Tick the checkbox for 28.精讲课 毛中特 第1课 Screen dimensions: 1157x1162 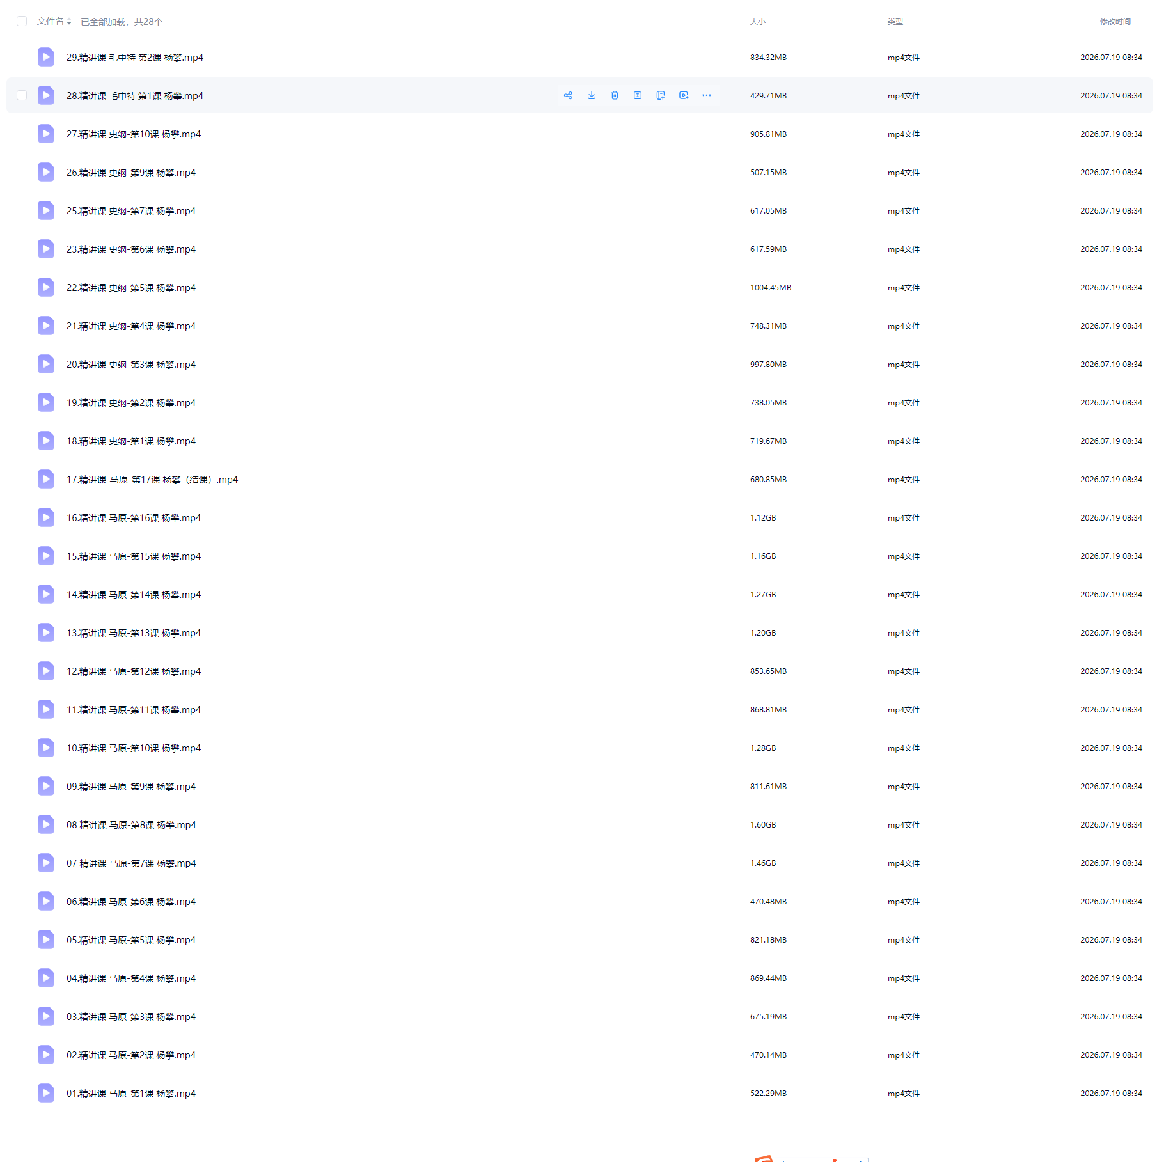[22, 96]
